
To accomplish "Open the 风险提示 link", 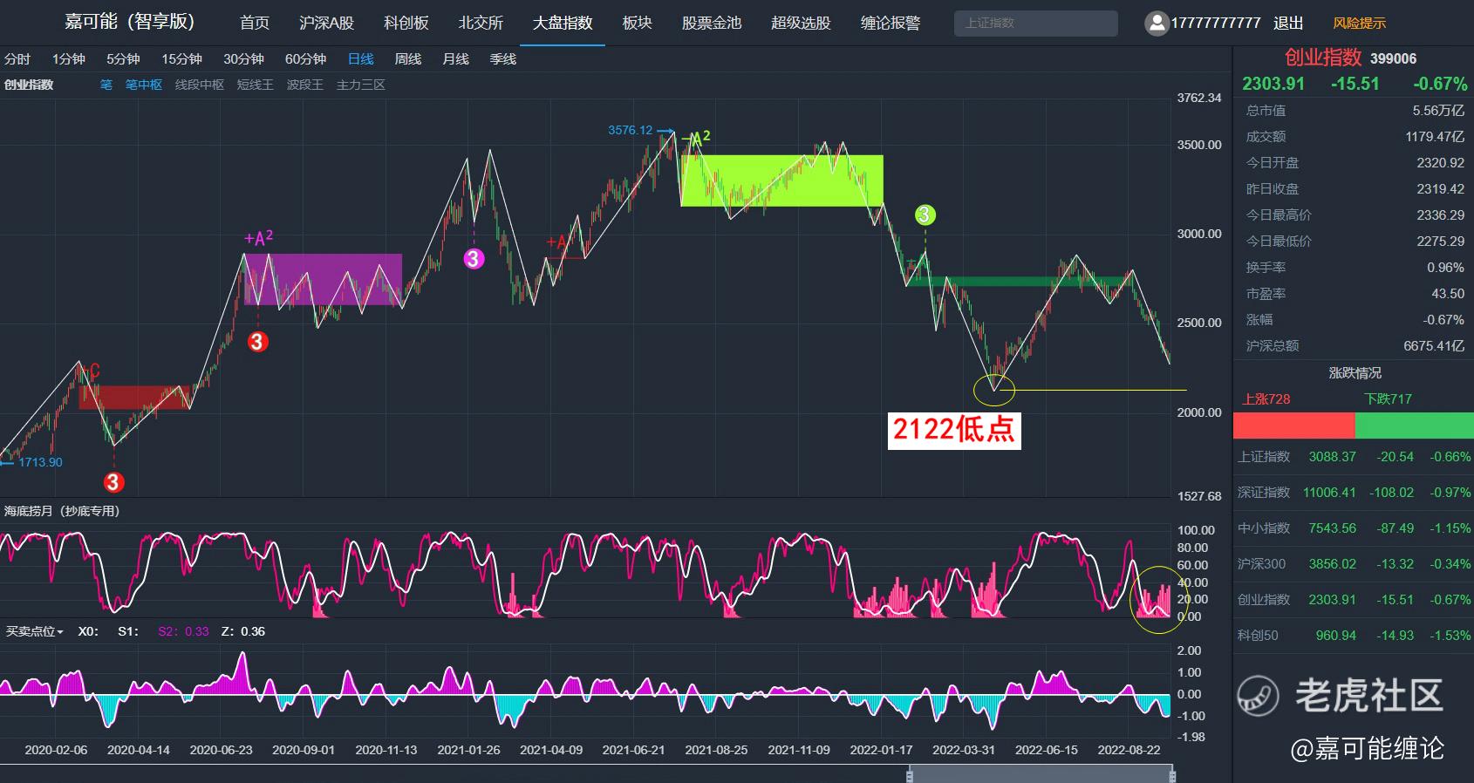I will [1359, 24].
